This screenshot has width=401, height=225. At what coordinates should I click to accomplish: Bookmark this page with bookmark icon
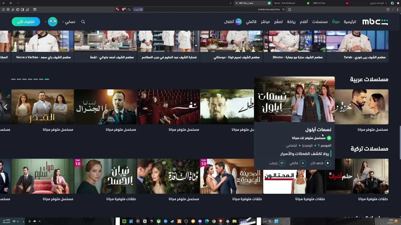click(289, 9)
